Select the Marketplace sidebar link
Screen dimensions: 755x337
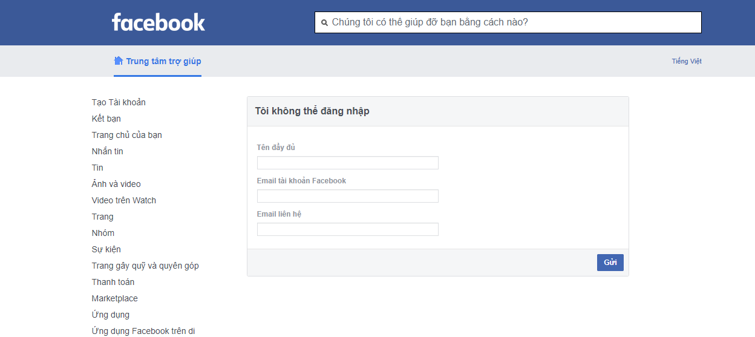click(115, 298)
